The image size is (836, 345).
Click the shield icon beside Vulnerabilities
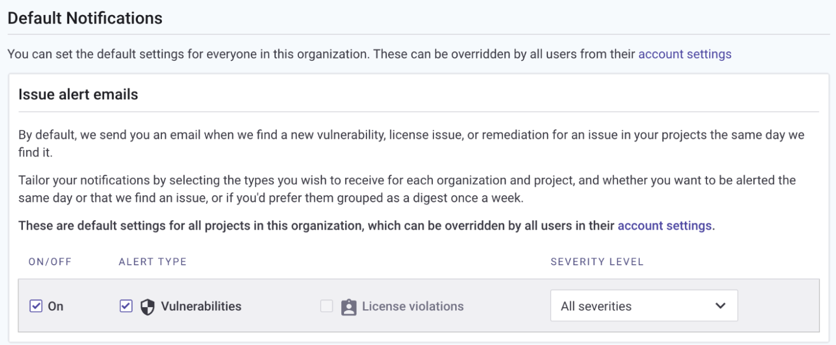pyautogui.click(x=147, y=307)
